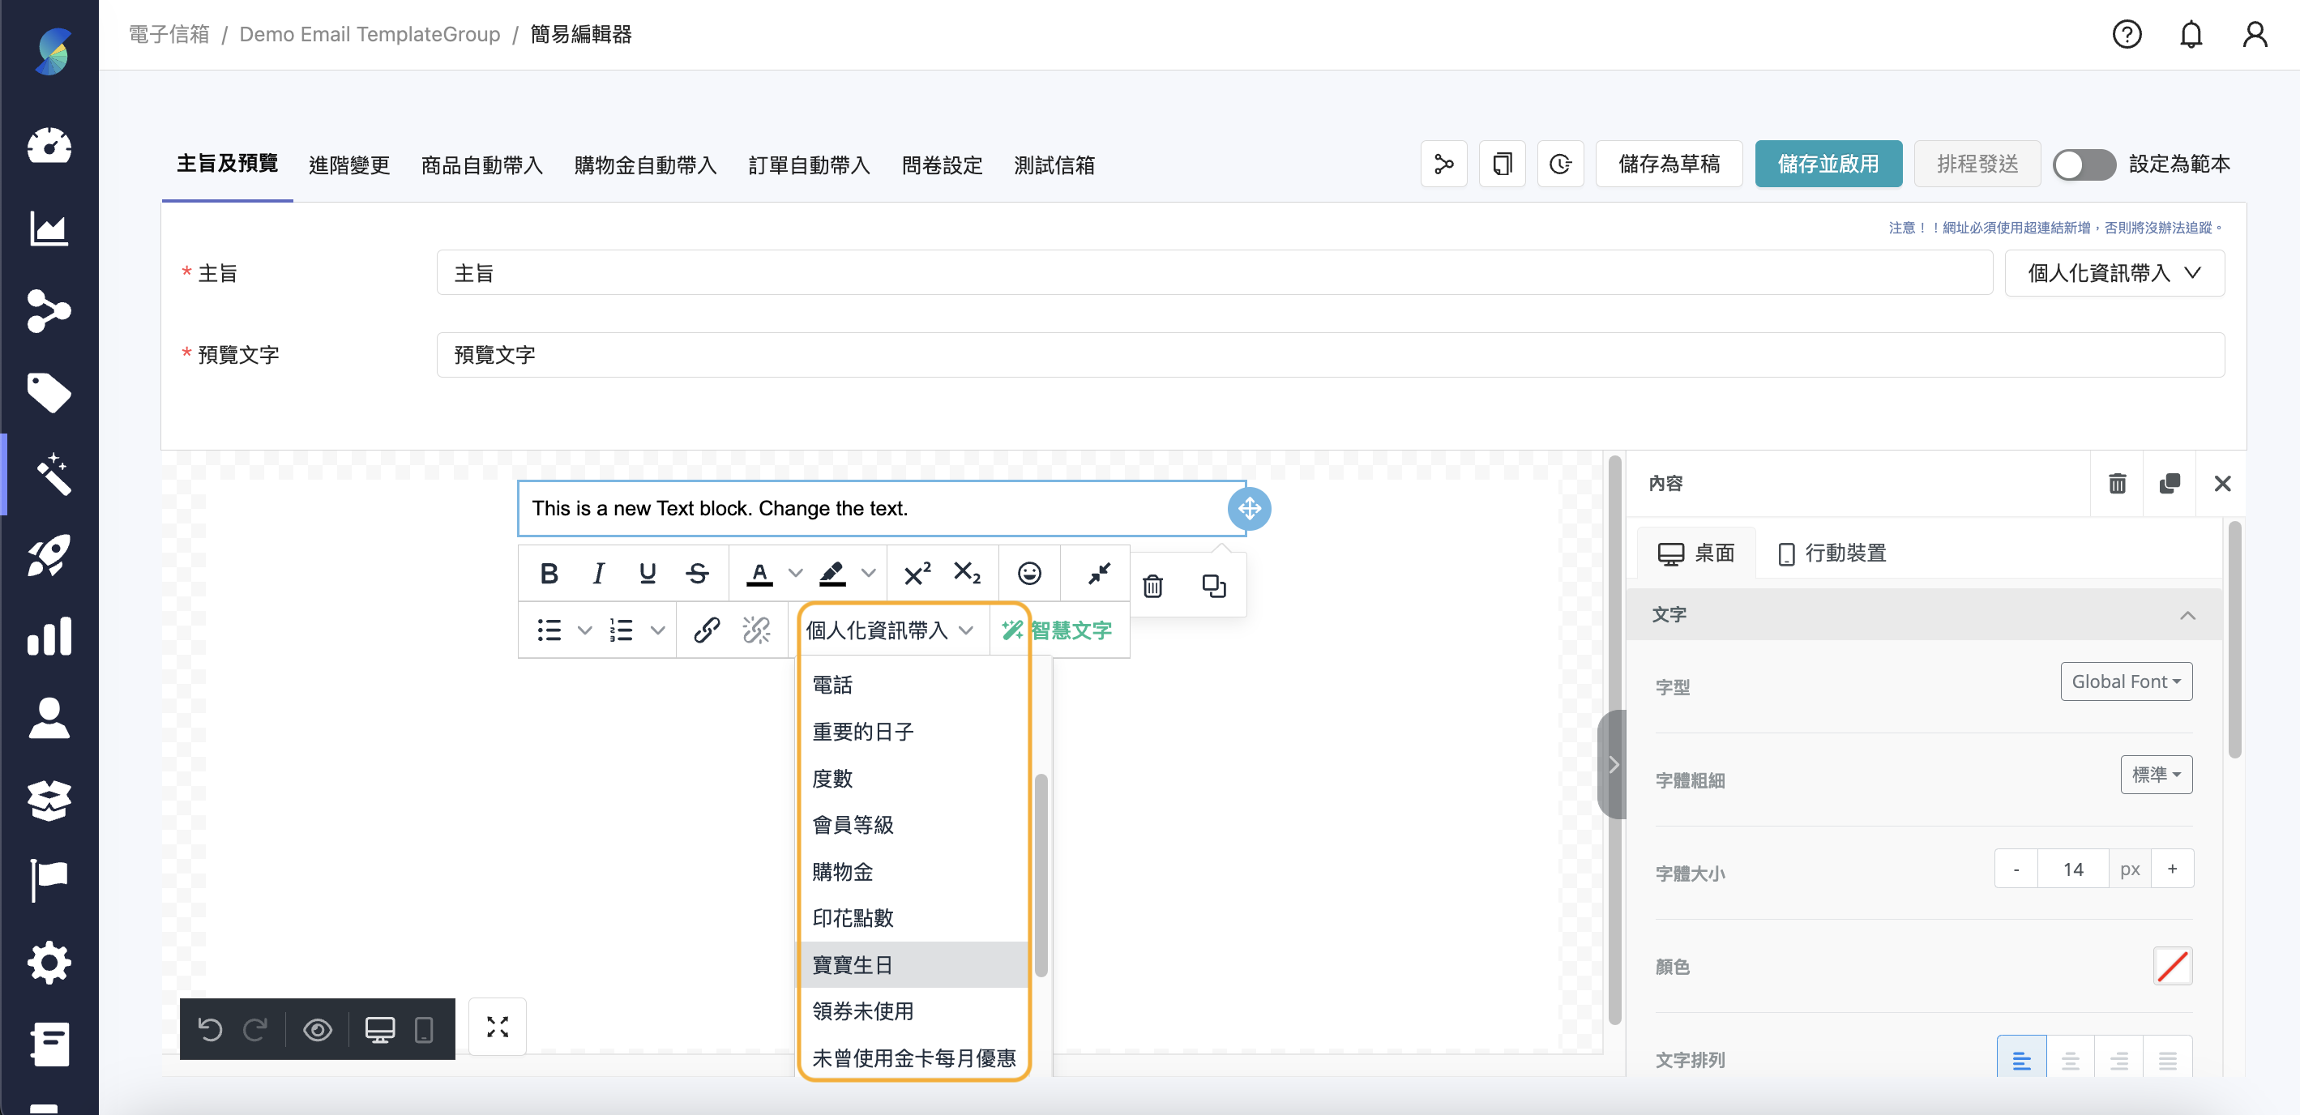The height and width of the screenshot is (1115, 2300).
Task: Remove the link with the unlink icon
Action: click(x=755, y=630)
